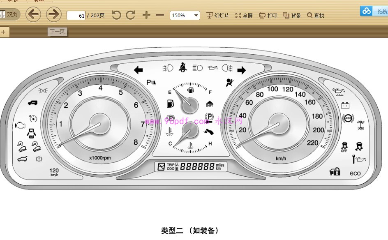This screenshot has width=388, height=240.
Task: Click the page number input field
Action: pyautogui.click(x=76, y=16)
